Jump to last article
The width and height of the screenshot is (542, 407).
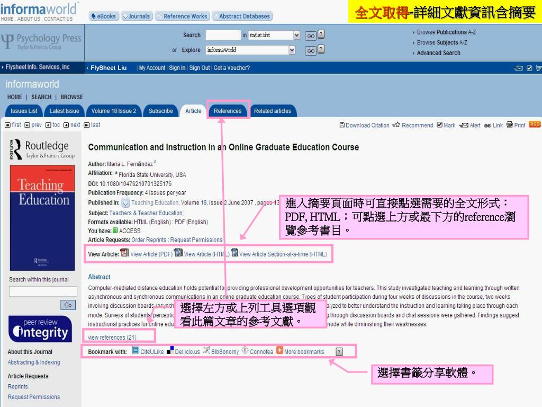pyautogui.click(x=92, y=125)
